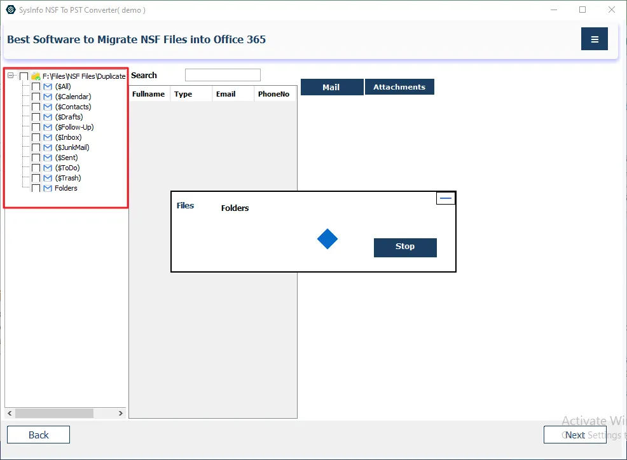Click the ($Trash) envelope icon
Image resolution: width=627 pixels, height=460 pixels.
[x=48, y=178]
